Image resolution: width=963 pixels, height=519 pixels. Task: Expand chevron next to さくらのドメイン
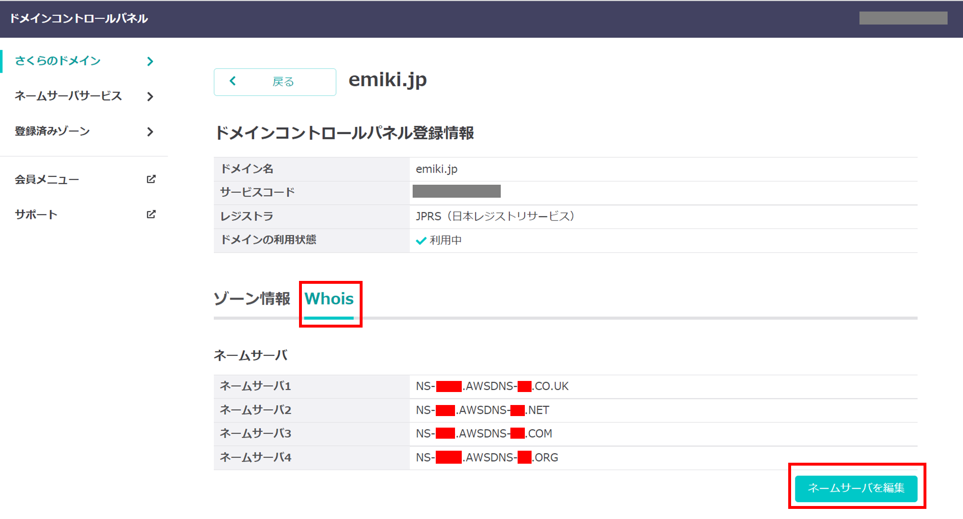click(150, 61)
